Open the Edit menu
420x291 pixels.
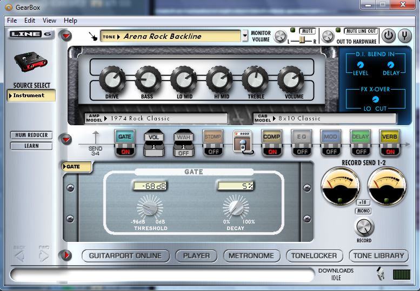(x=30, y=21)
